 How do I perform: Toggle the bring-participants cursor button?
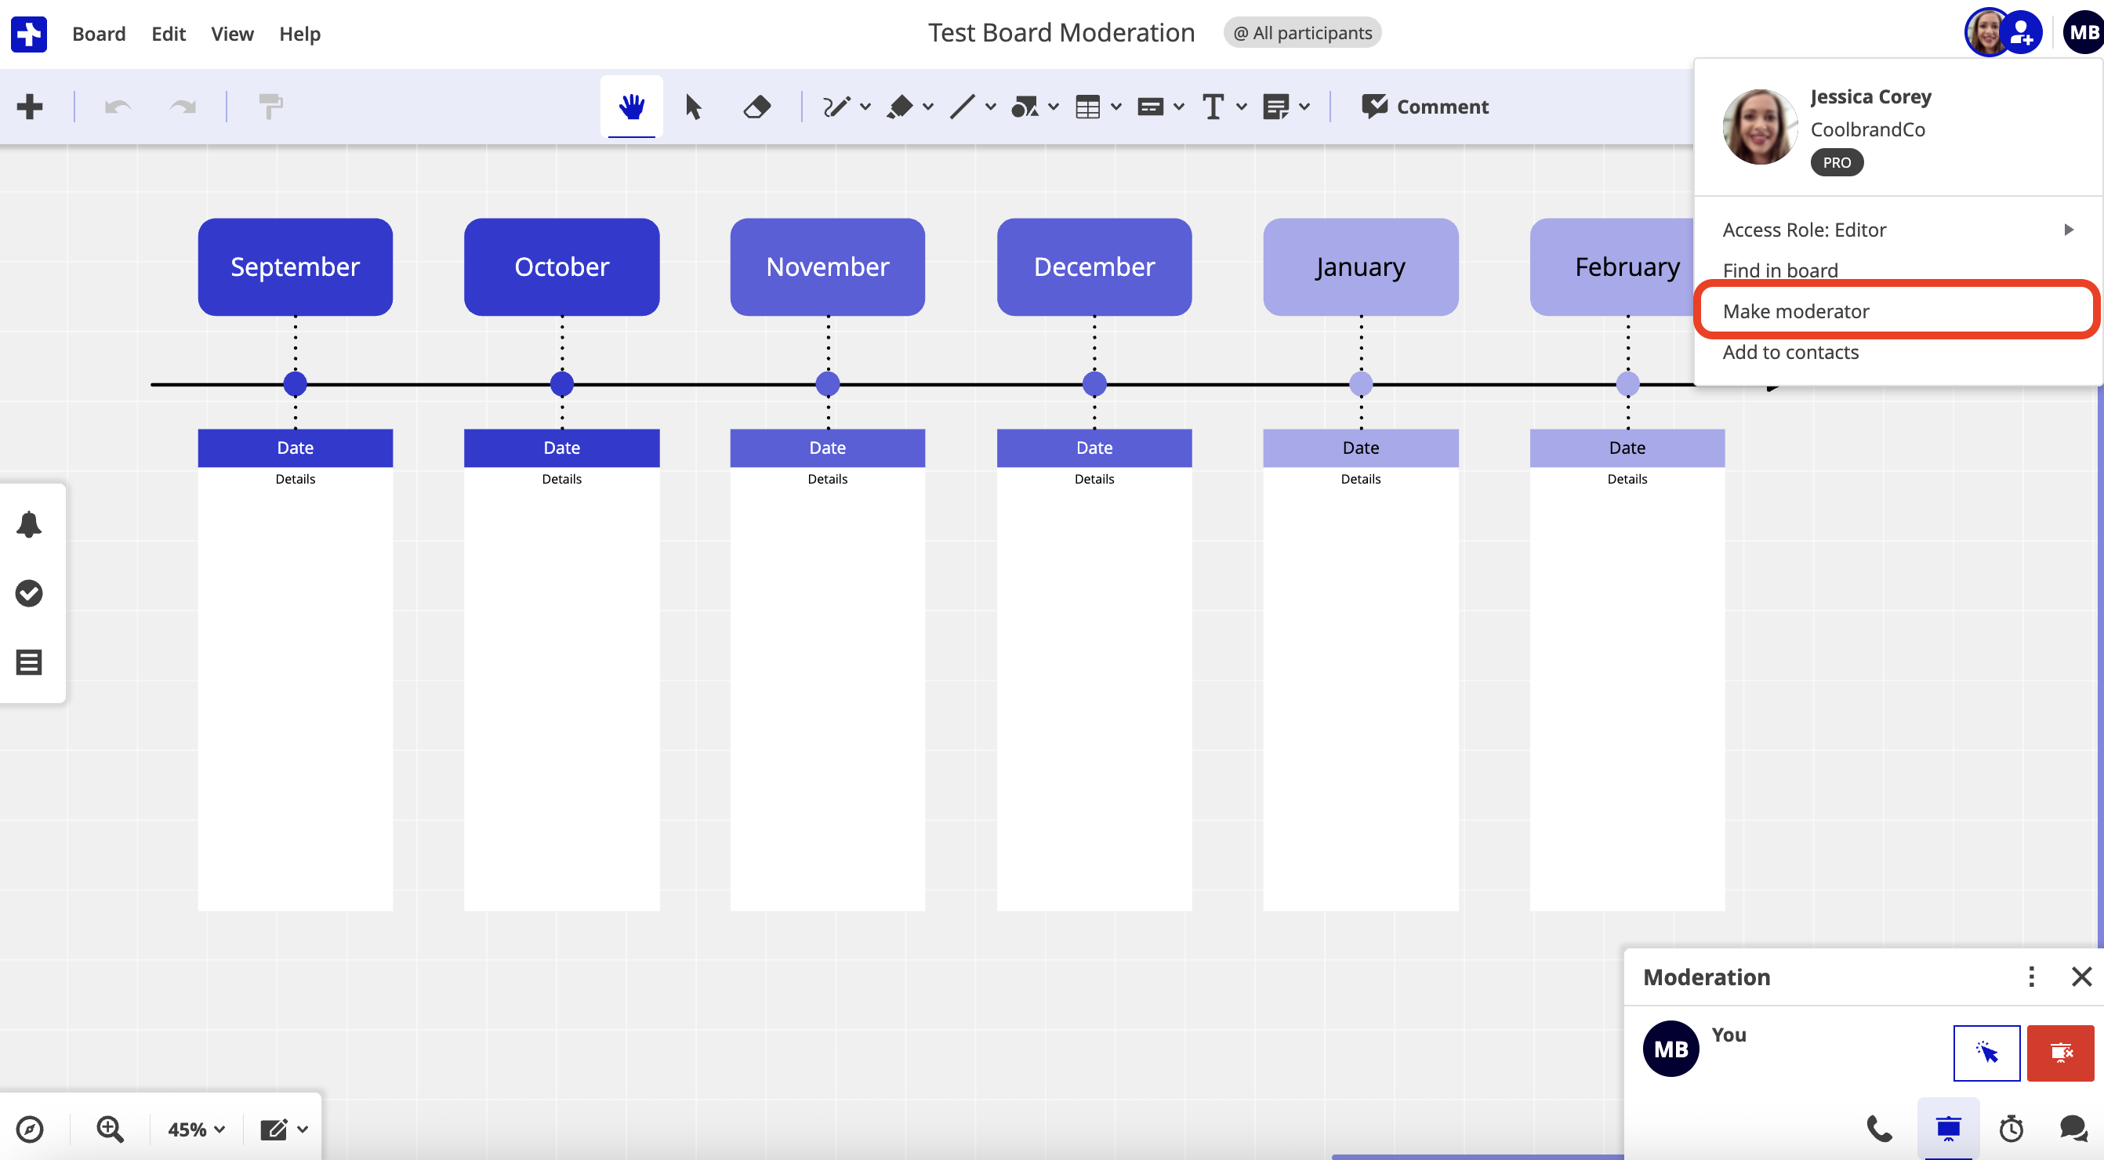coord(1986,1053)
